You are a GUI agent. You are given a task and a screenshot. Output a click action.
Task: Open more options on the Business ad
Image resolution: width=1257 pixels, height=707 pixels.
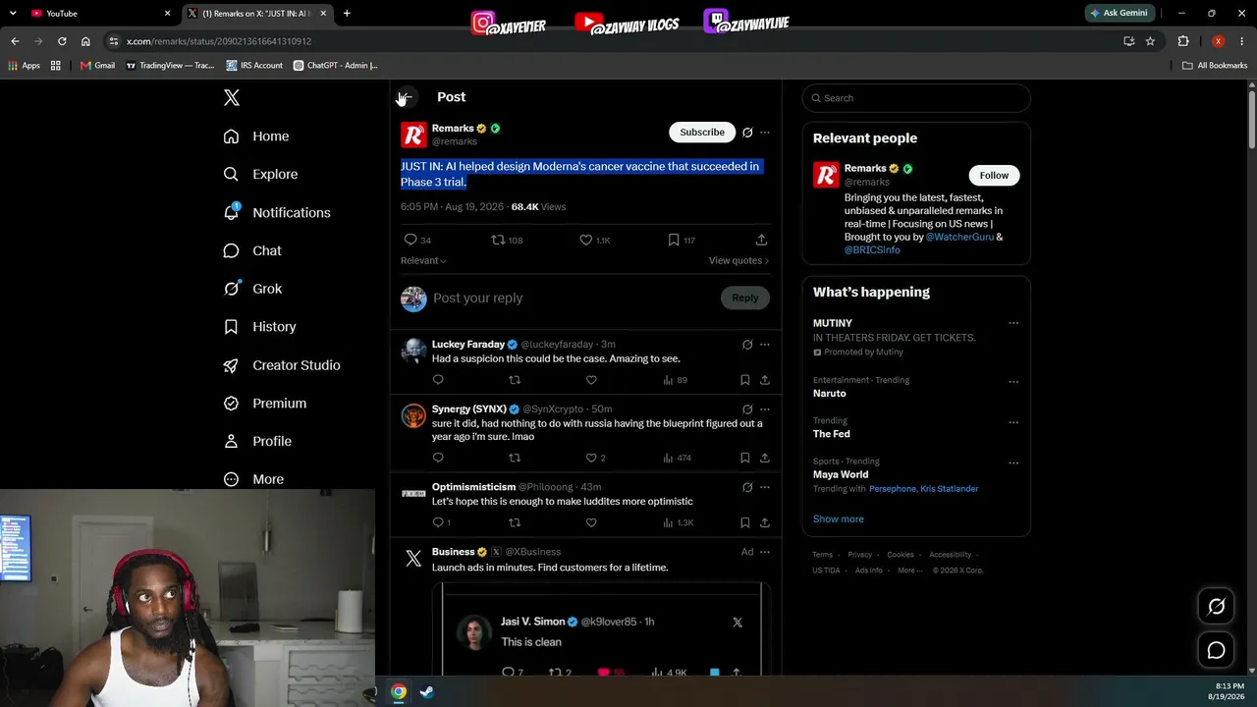pos(765,552)
